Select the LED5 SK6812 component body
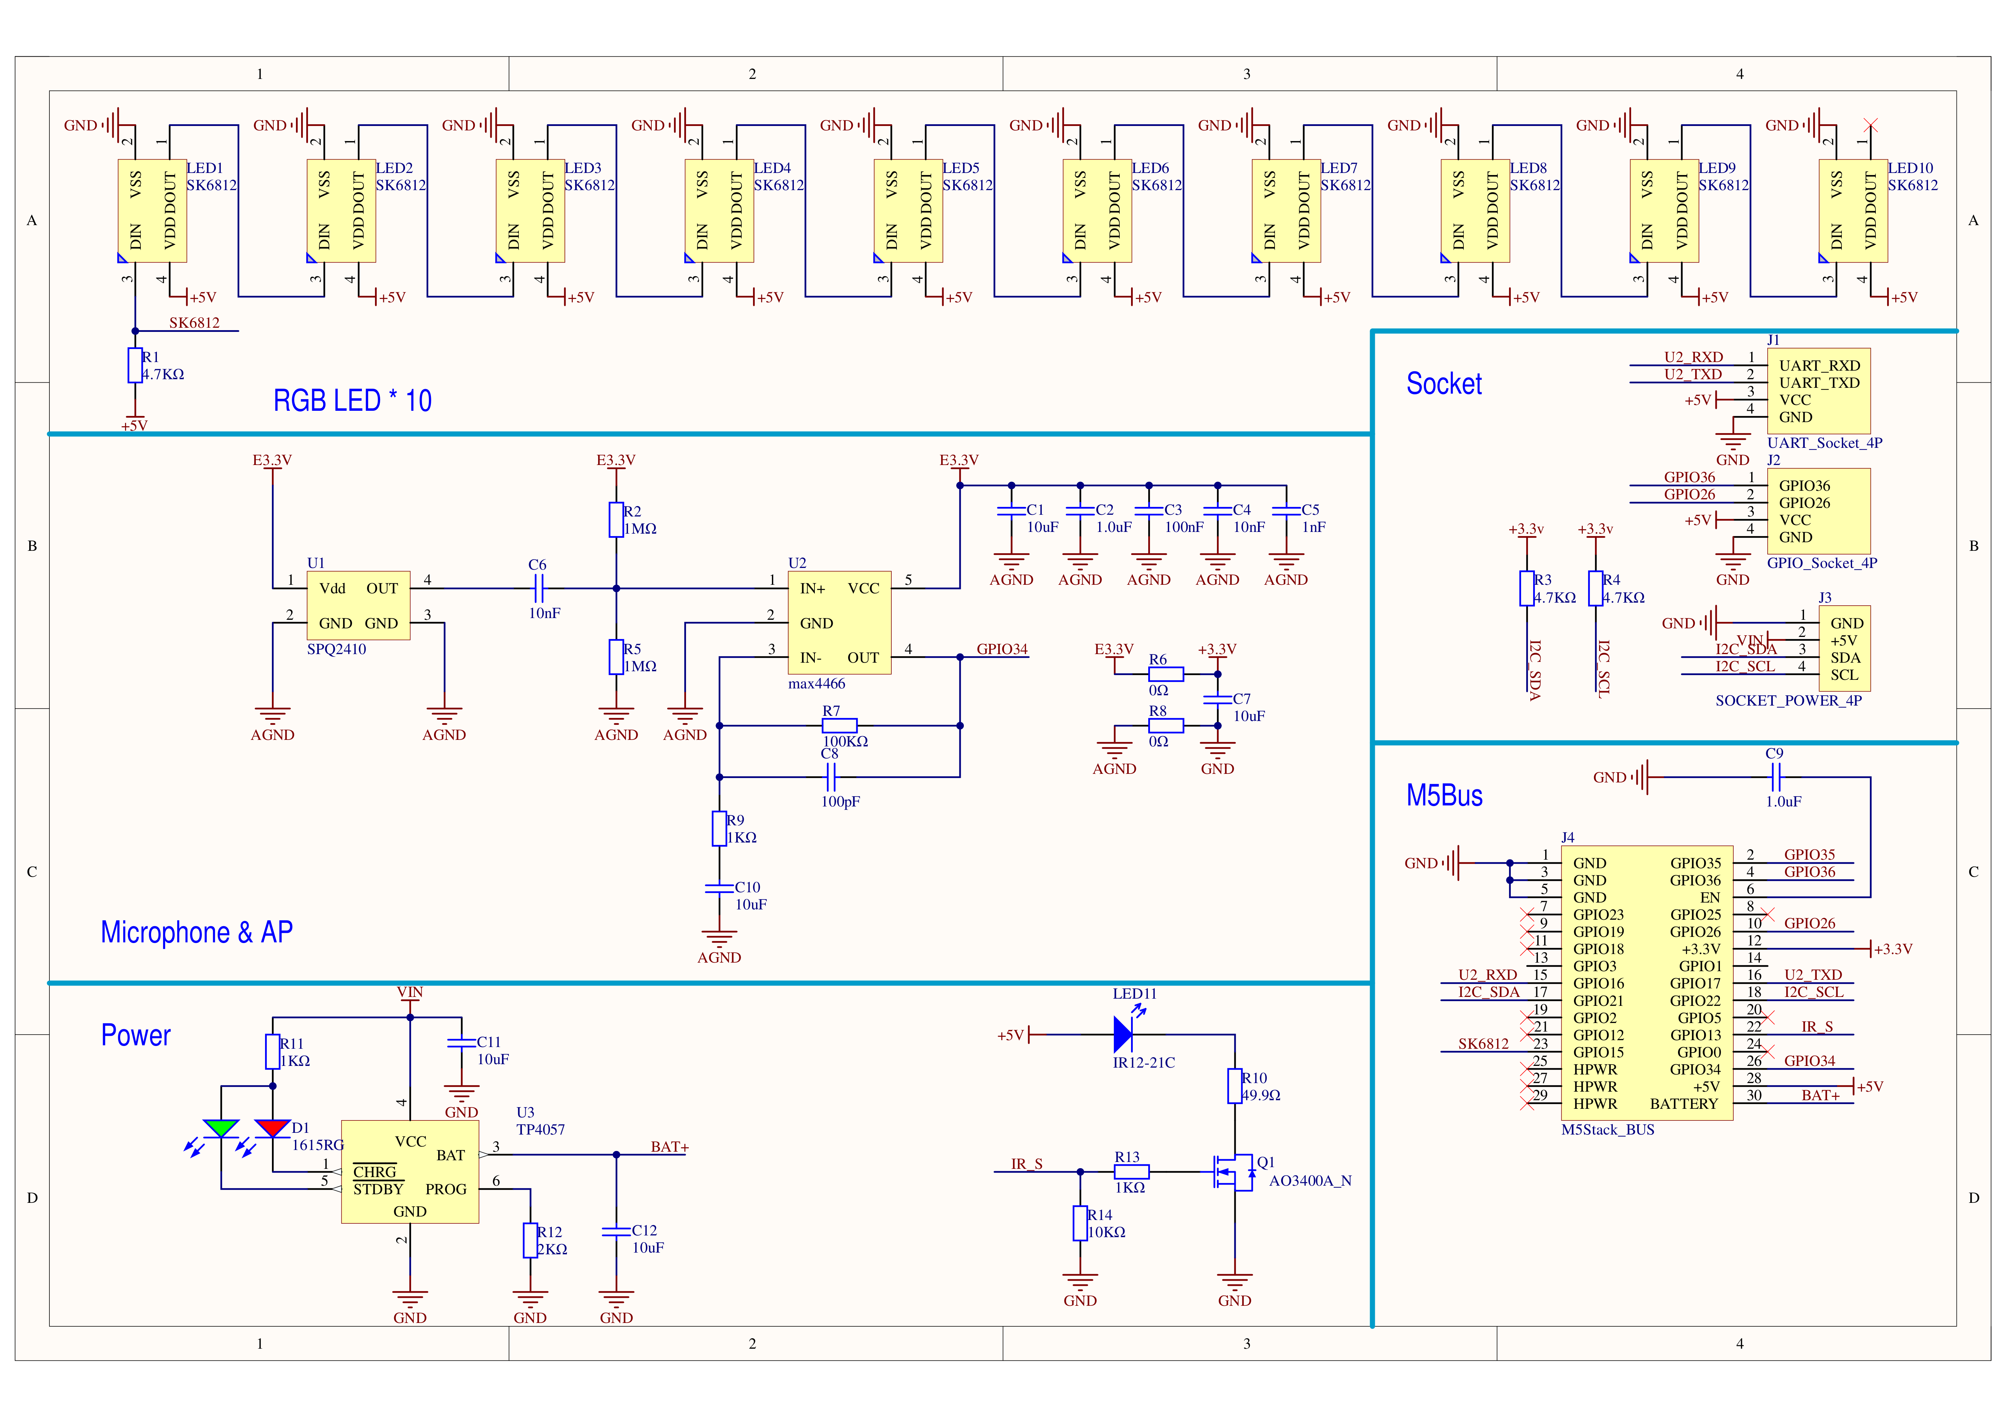Viewport: 2008px width, 1418px height. (908, 211)
